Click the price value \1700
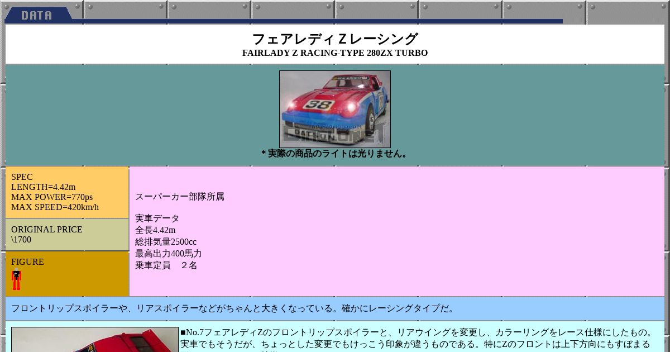The image size is (670, 352). (x=21, y=240)
